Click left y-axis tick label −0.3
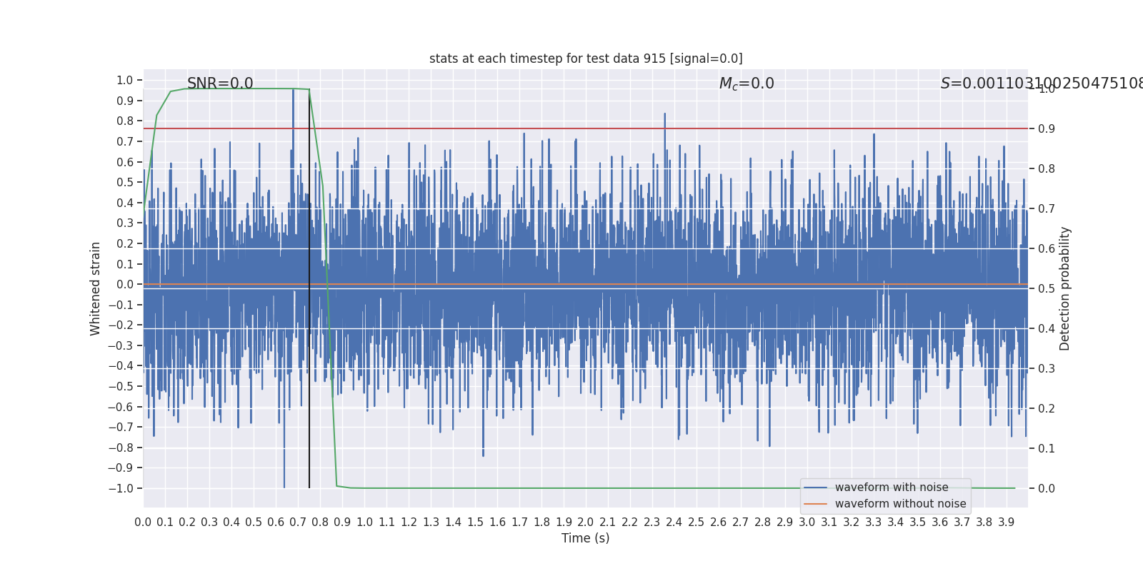 coord(121,346)
